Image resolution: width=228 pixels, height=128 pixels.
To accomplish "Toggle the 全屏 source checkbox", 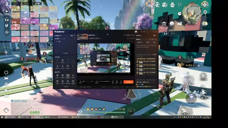I will (57, 42).
